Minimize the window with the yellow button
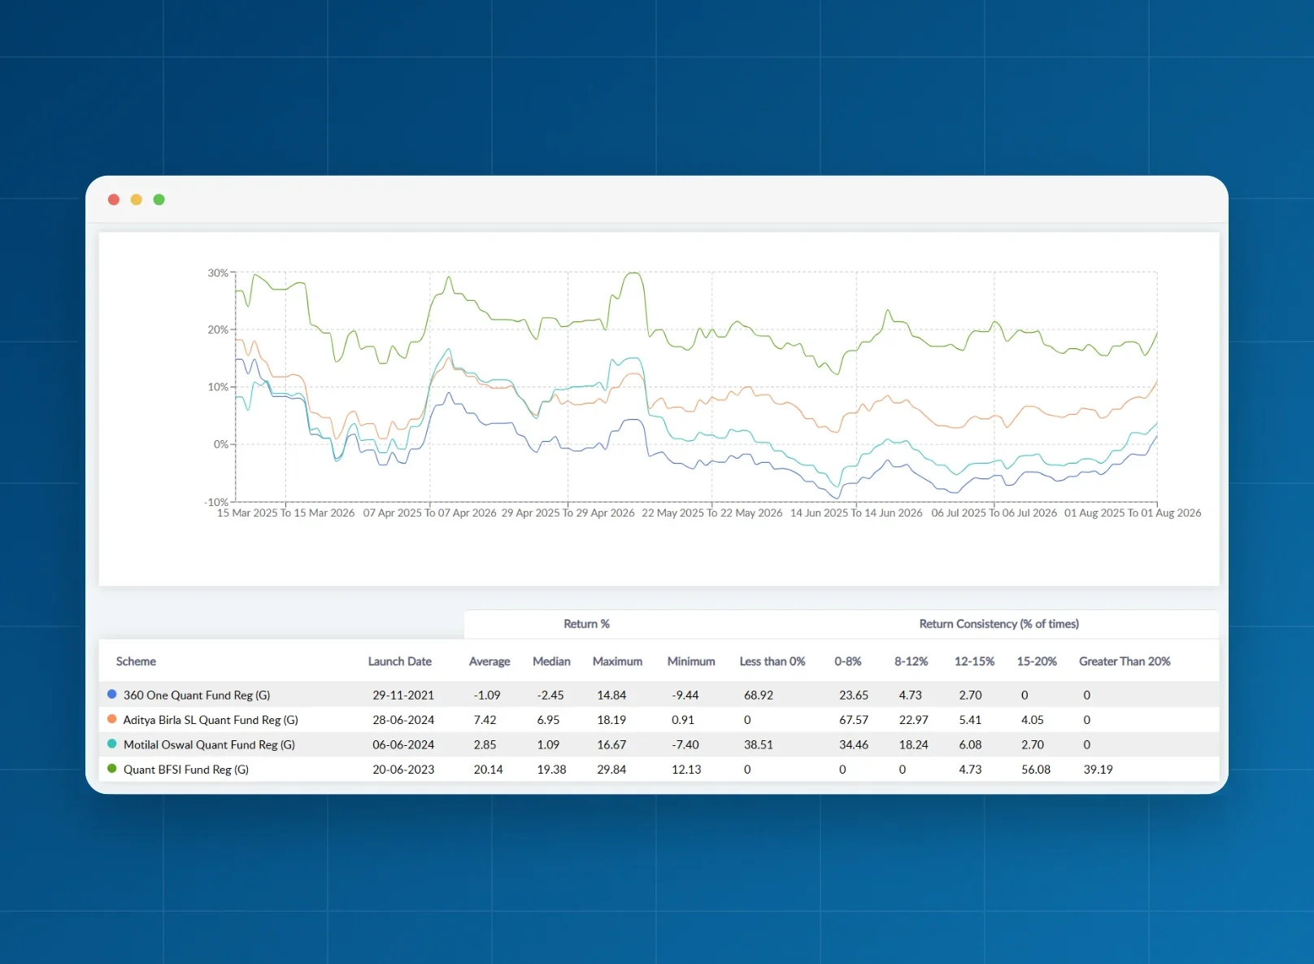 click(137, 199)
